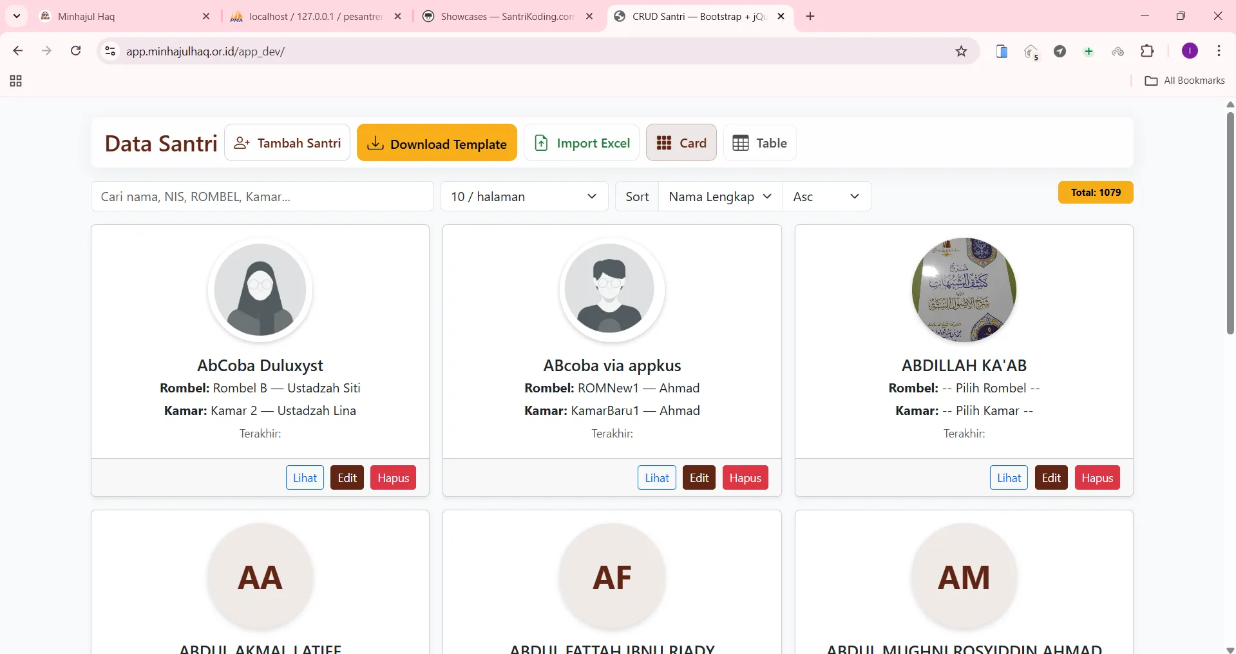1236x654 pixels.
Task: Switch to the Showcases SantriKoding tab
Action: point(508,16)
